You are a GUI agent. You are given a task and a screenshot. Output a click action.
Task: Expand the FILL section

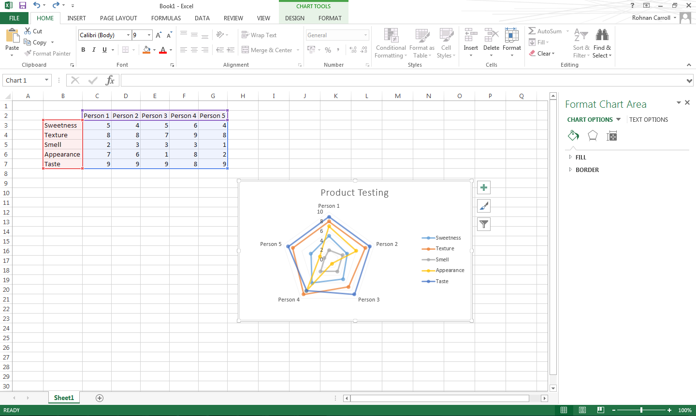pyautogui.click(x=580, y=158)
